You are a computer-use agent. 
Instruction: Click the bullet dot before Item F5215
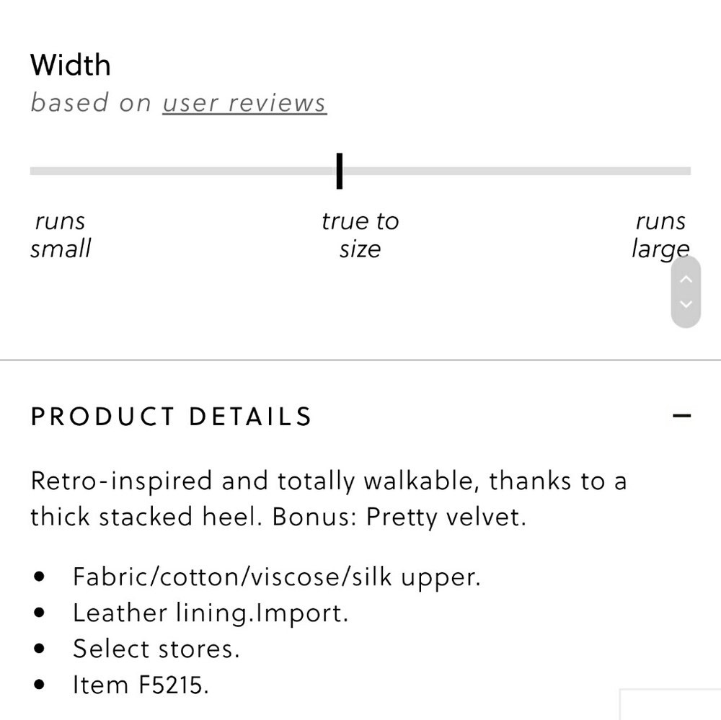pyautogui.click(x=40, y=685)
